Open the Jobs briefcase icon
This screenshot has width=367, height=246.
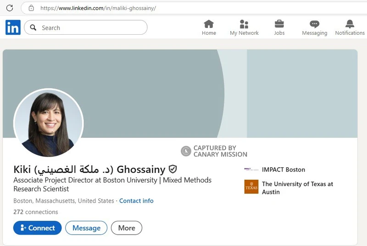point(279,24)
